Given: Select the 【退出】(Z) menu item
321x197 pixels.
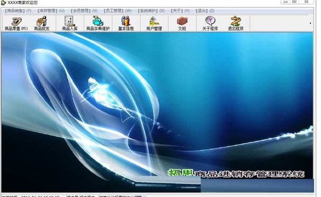Looking at the screenshot, I should [204, 11].
